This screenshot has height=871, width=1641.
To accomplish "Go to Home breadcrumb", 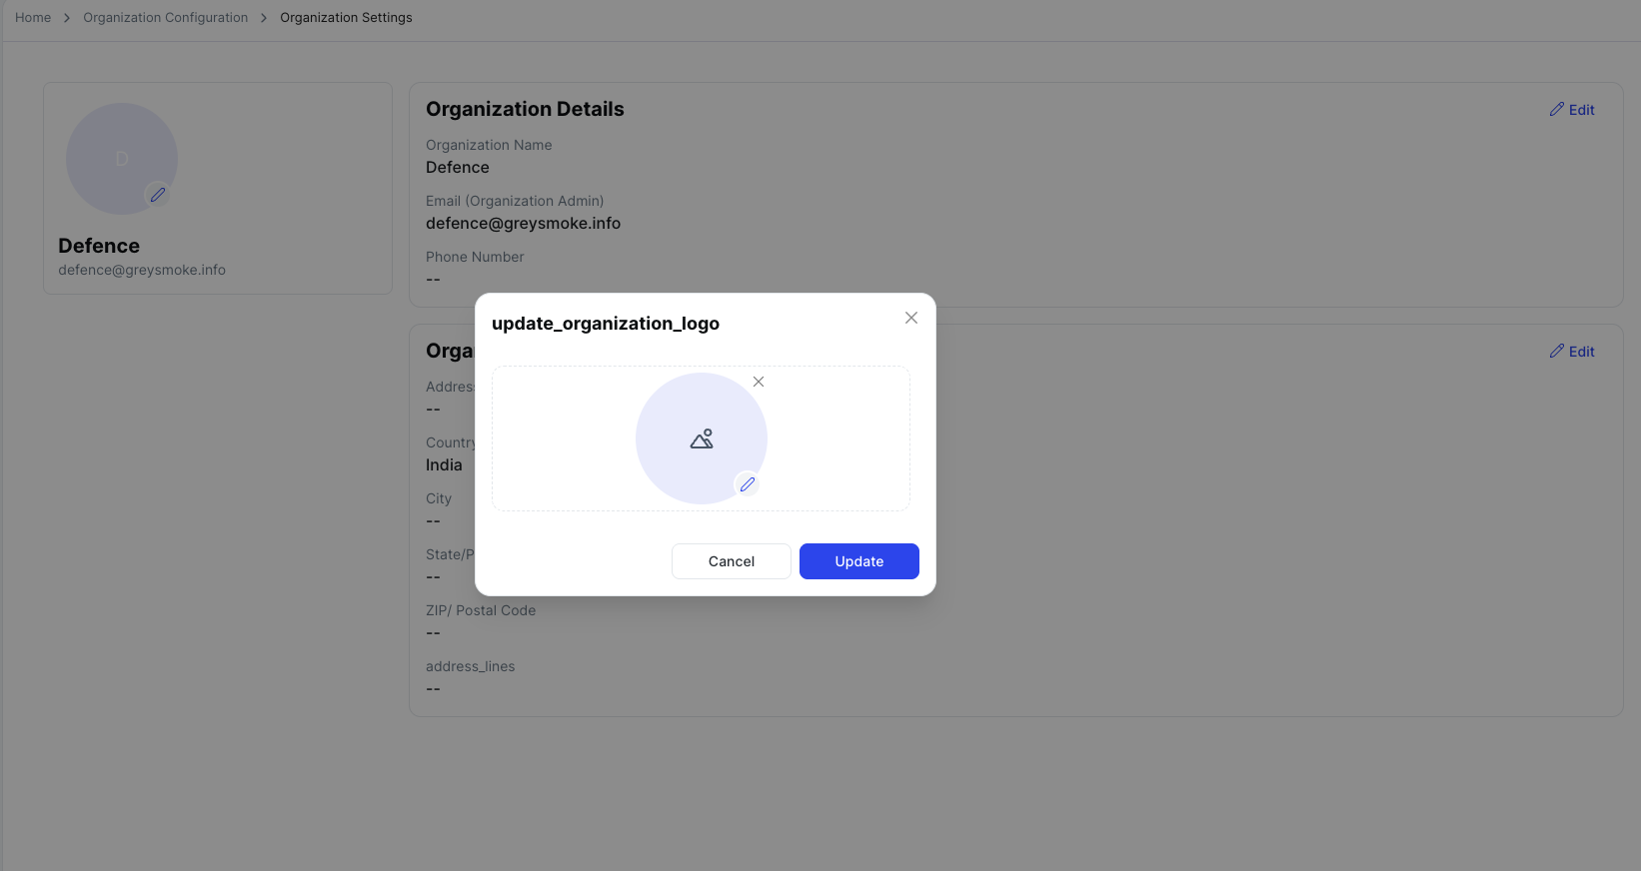I will [33, 18].
